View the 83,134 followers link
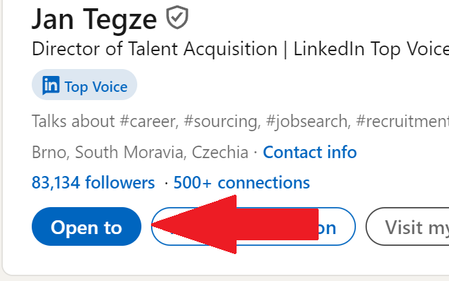Screen dimensions: 449x281 coord(93,183)
